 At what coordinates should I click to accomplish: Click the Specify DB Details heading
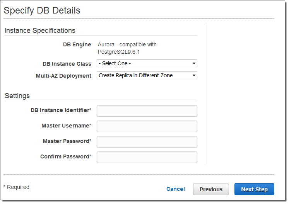coord(42,10)
